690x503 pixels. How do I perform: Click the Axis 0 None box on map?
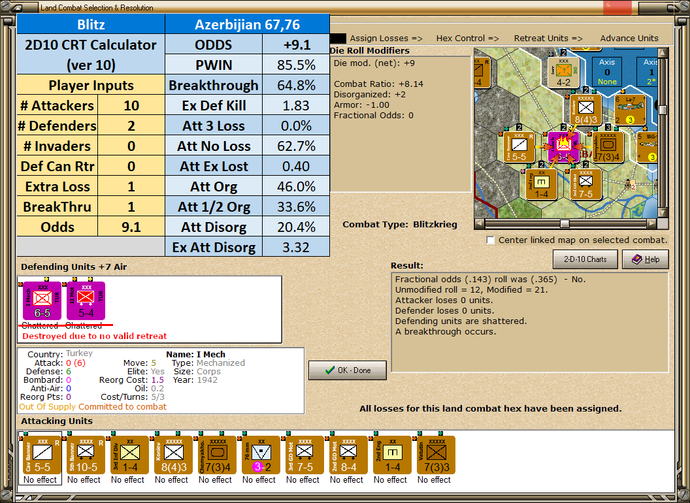pyautogui.click(x=607, y=72)
